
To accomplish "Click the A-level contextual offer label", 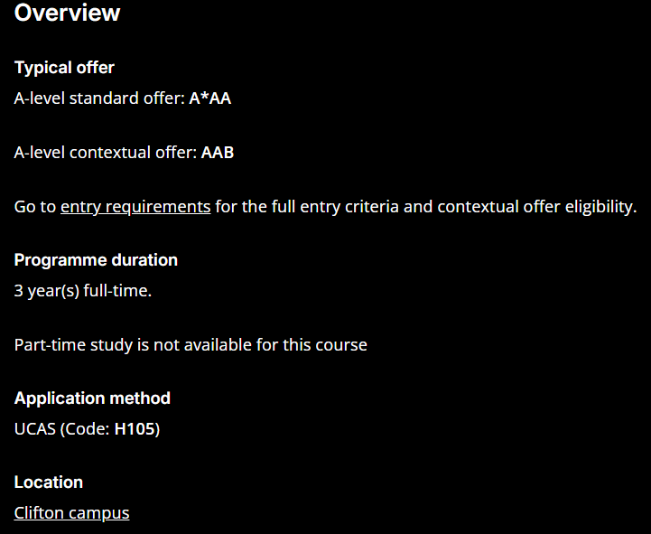I will click(x=106, y=153).
